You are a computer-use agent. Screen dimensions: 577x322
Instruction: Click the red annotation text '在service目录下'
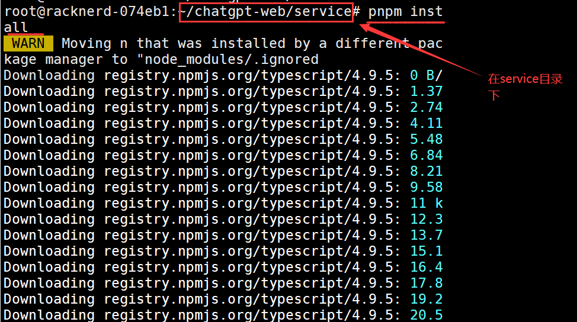pyautogui.click(x=525, y=87)
